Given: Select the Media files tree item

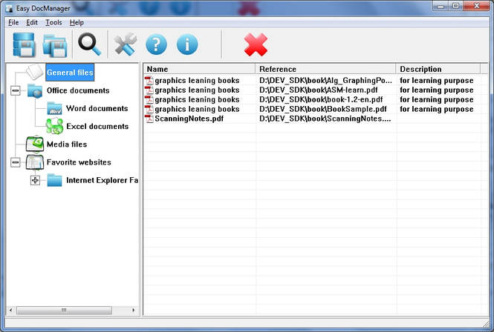Looking at the screenshot, I should coord(67,145).
